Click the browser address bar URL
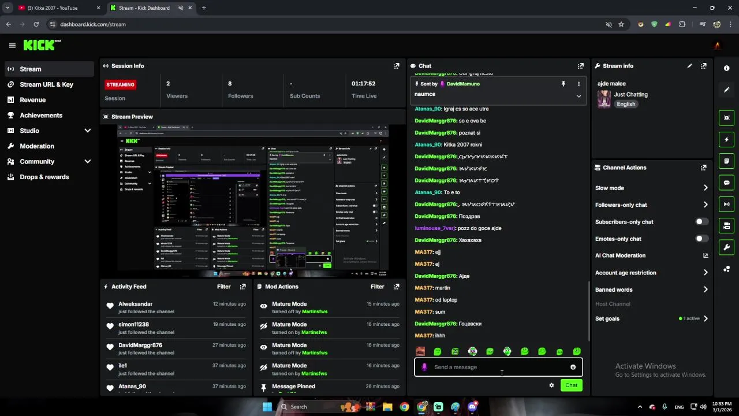Viewport: 739px width, 416px height. (x=93, y=24)
